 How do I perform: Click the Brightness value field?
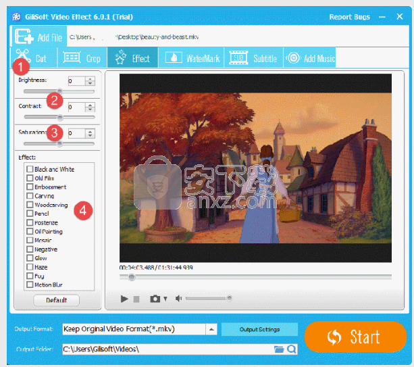point(76,81)
